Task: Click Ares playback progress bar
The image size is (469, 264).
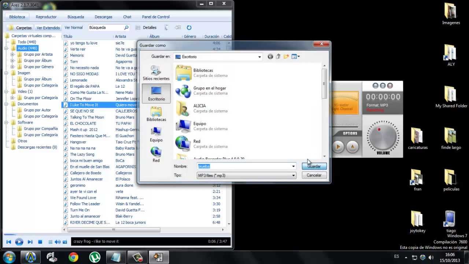Action: (x=117, y=234)
